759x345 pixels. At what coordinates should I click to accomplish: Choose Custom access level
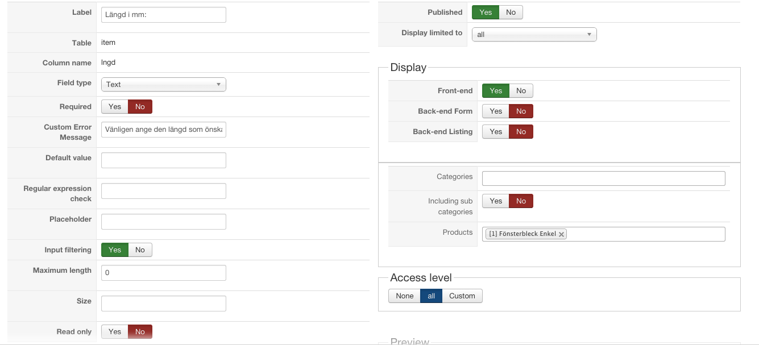[x=462, y=296]
